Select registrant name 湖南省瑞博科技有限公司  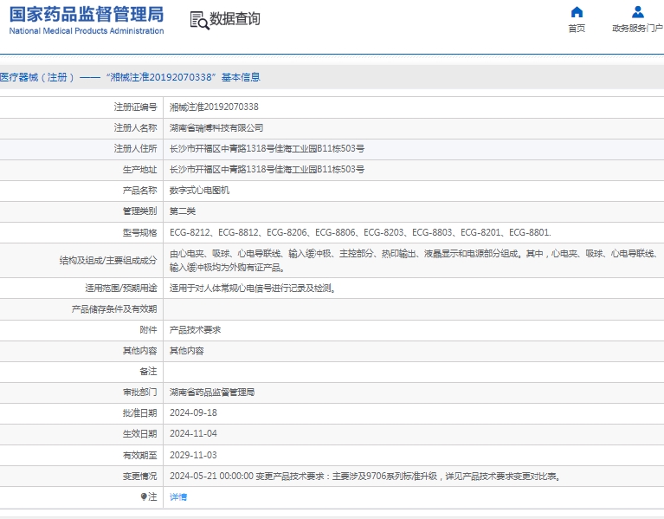(216, 127)
